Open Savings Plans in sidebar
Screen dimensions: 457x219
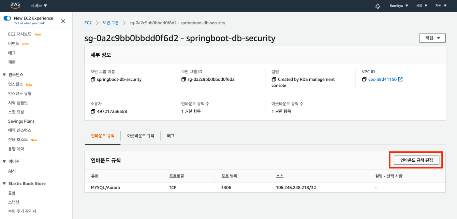21,121
